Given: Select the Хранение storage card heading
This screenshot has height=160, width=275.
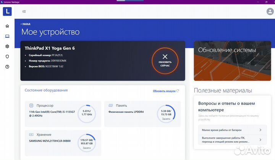Looking at the screenshot, I should pos(44,135).
